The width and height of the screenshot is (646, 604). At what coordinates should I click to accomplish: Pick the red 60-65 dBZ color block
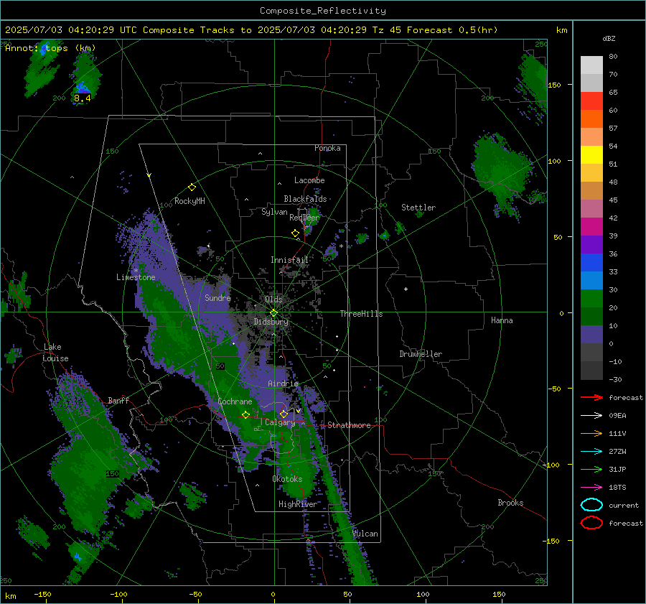pos(591,101)
